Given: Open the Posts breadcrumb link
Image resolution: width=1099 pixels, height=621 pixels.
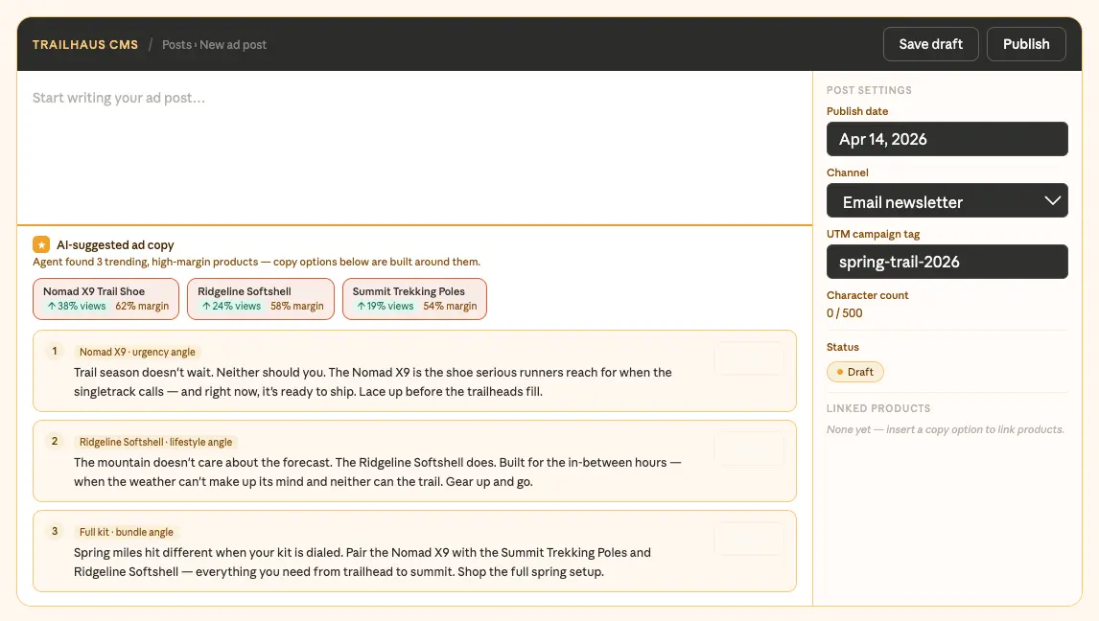Looking at the screenshot, I should (x=176, y=45).
